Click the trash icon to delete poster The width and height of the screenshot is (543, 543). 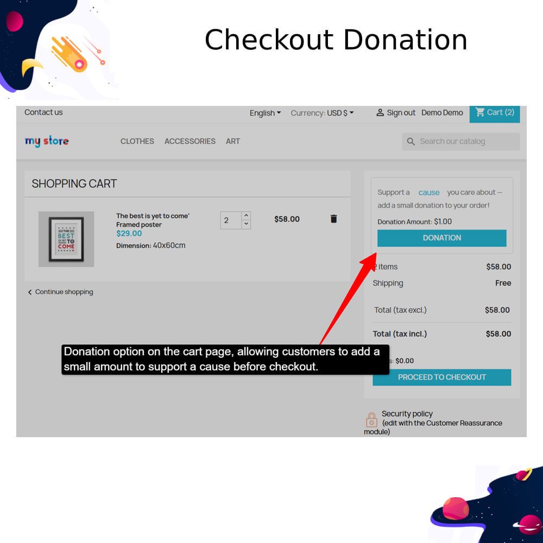click(x=333, y=219)
